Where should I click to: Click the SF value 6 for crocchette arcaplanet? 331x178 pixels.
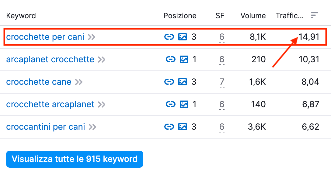tap(221, 104)
